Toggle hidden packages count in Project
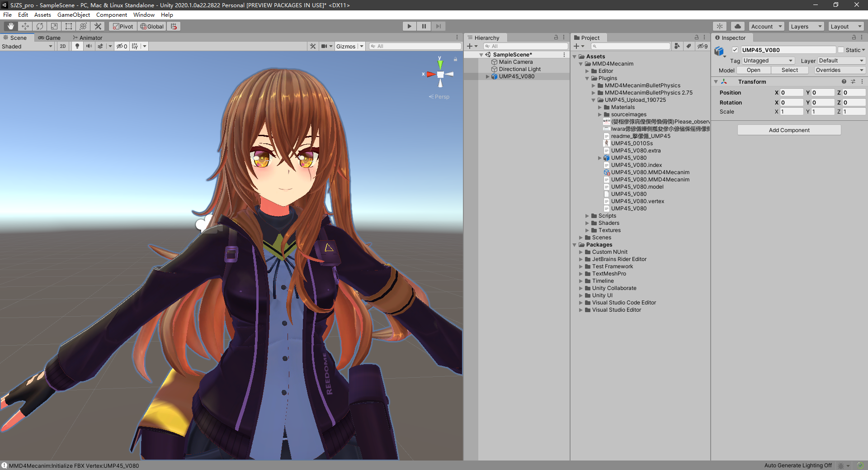The image size is (868, 470). (x=703, y=46)
